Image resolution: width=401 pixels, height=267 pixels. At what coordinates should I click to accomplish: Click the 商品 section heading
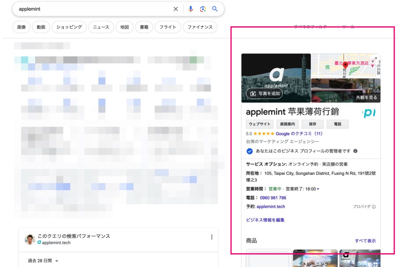(251, 241)
